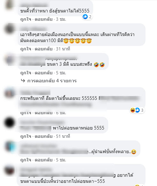Open the laugh and like reactions count of 3
Screen dimensions: 157x186
coord(137,110)
